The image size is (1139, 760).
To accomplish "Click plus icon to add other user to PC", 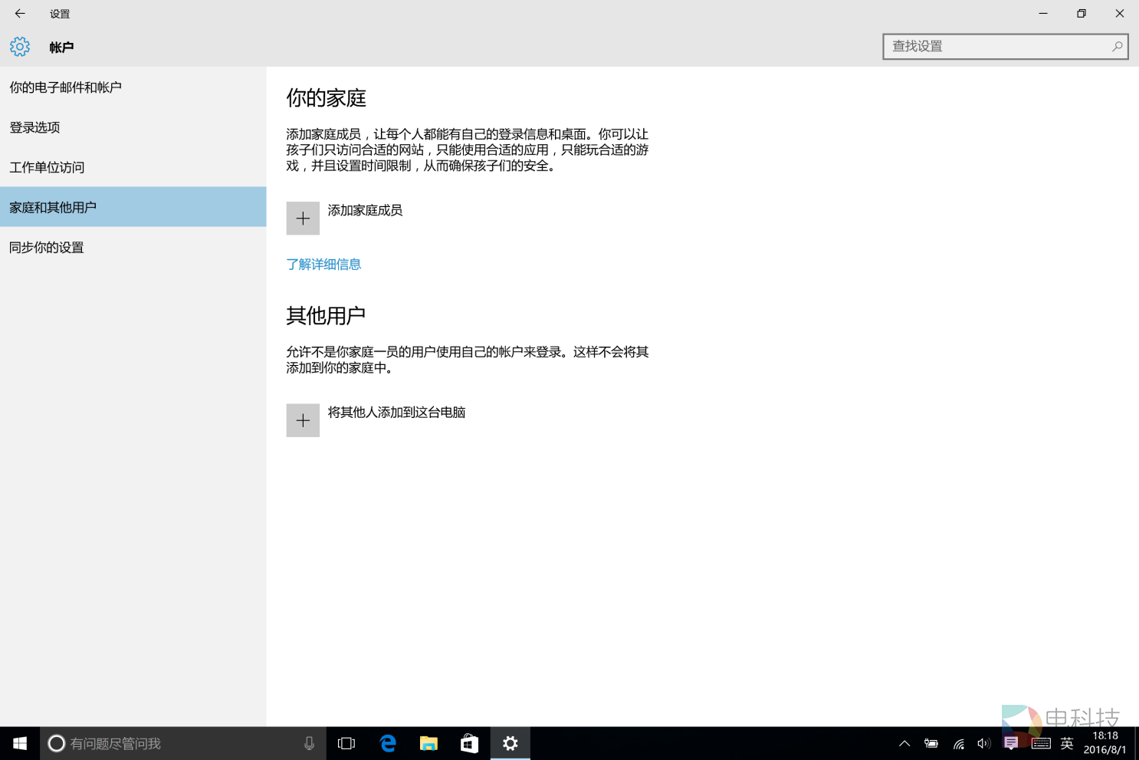I will [x=303, y=421].
